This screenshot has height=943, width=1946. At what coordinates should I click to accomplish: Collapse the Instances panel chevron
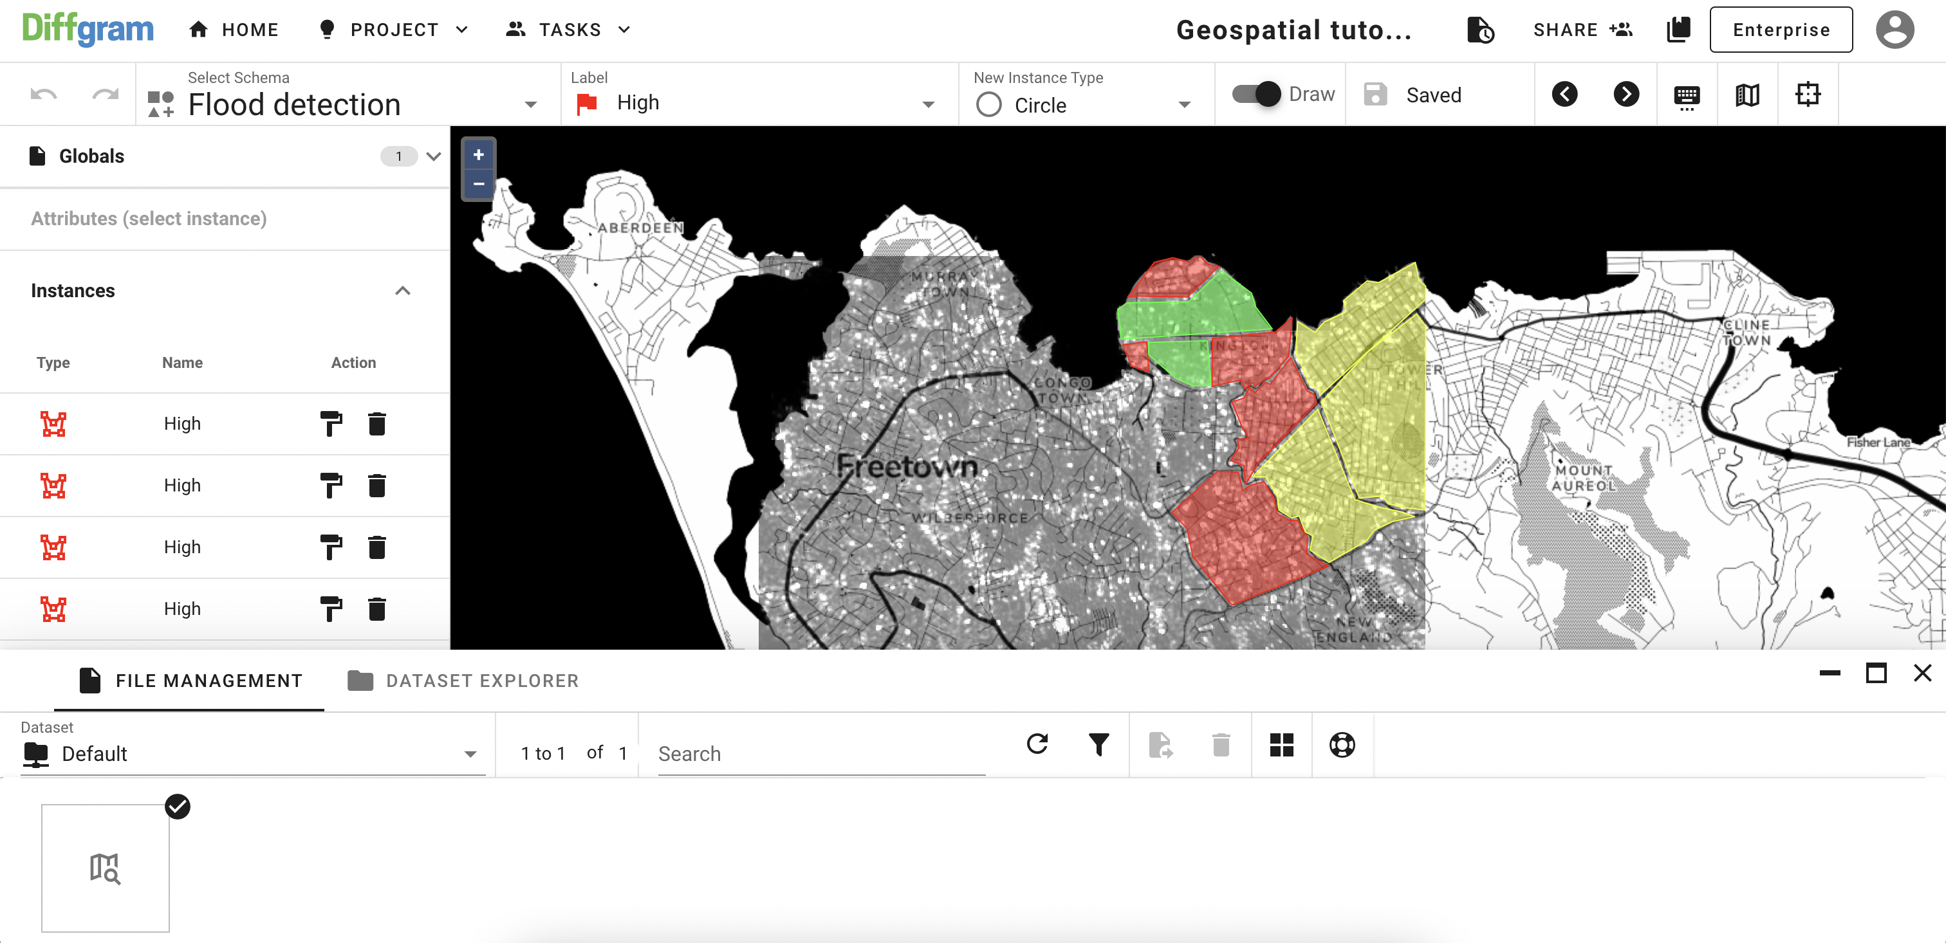[403, 291]
